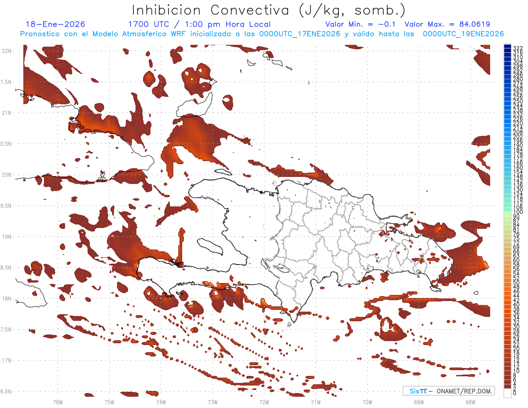Click the "72W" longitude label
This screenshot has width=528, height=408.
[x=264, y=402]
